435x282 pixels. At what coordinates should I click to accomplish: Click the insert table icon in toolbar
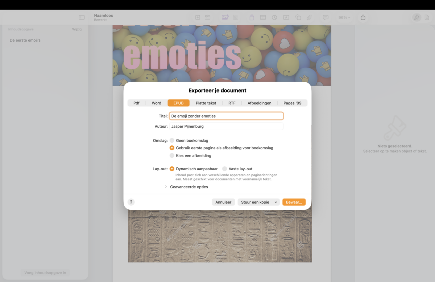tap(263, 17)
